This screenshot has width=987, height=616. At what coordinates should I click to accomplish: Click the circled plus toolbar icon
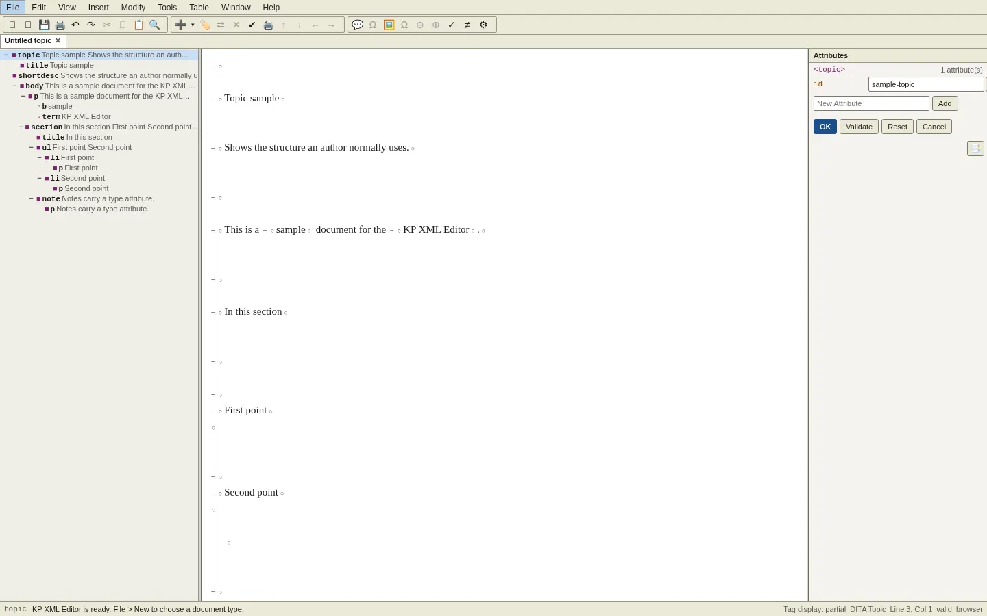[436, 25]
